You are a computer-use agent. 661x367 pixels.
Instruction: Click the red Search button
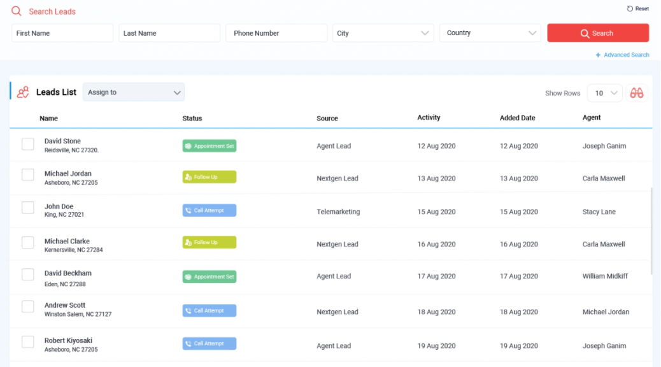[x=598, y=33]
